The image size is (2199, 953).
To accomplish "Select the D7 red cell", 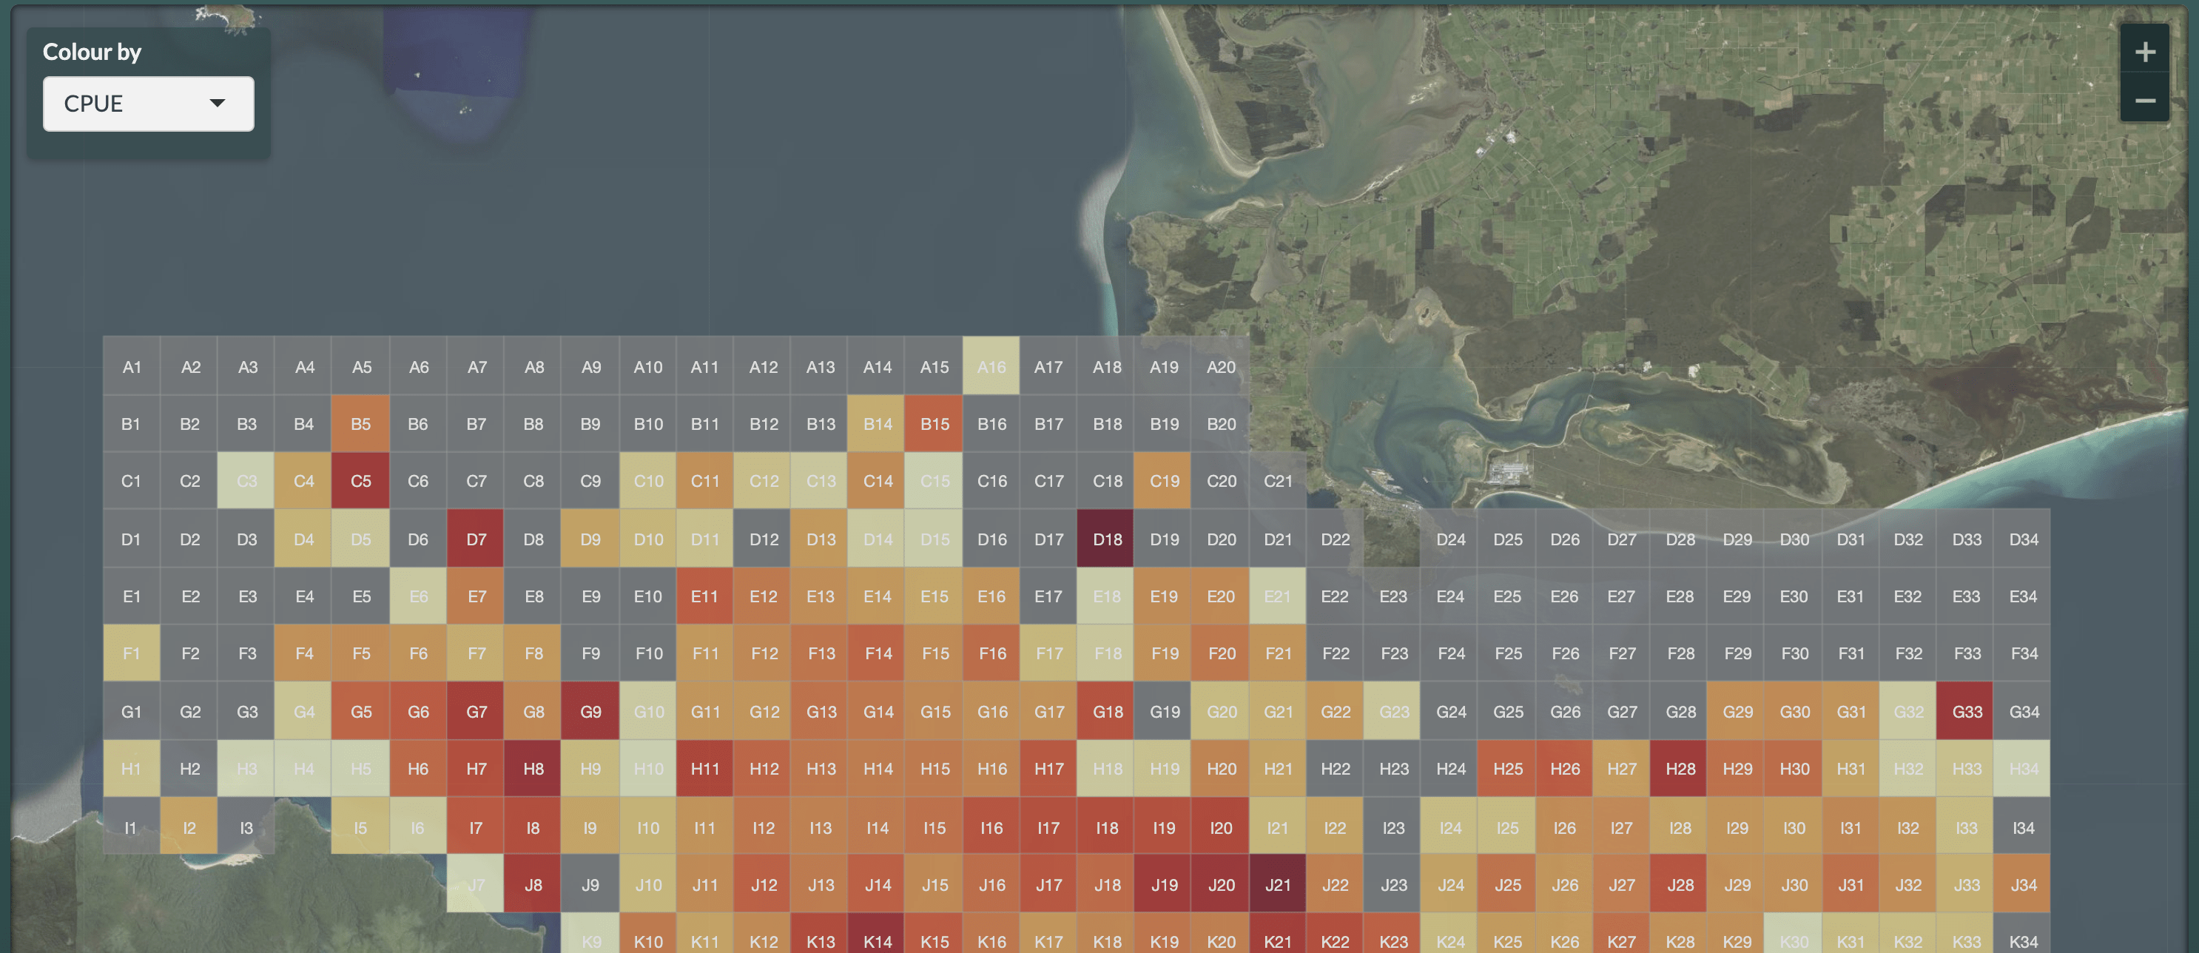I will 476,539.
